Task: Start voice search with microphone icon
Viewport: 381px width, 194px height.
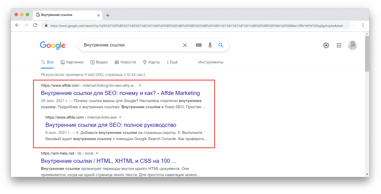Action: pos(210,45)
